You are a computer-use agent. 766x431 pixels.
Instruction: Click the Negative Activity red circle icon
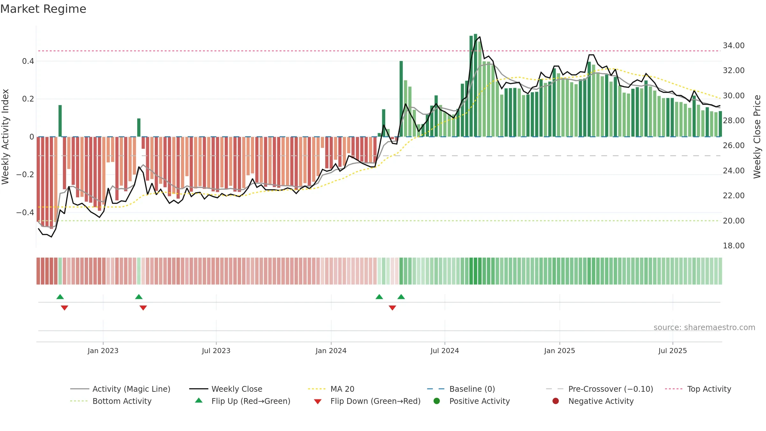[556, 401]
